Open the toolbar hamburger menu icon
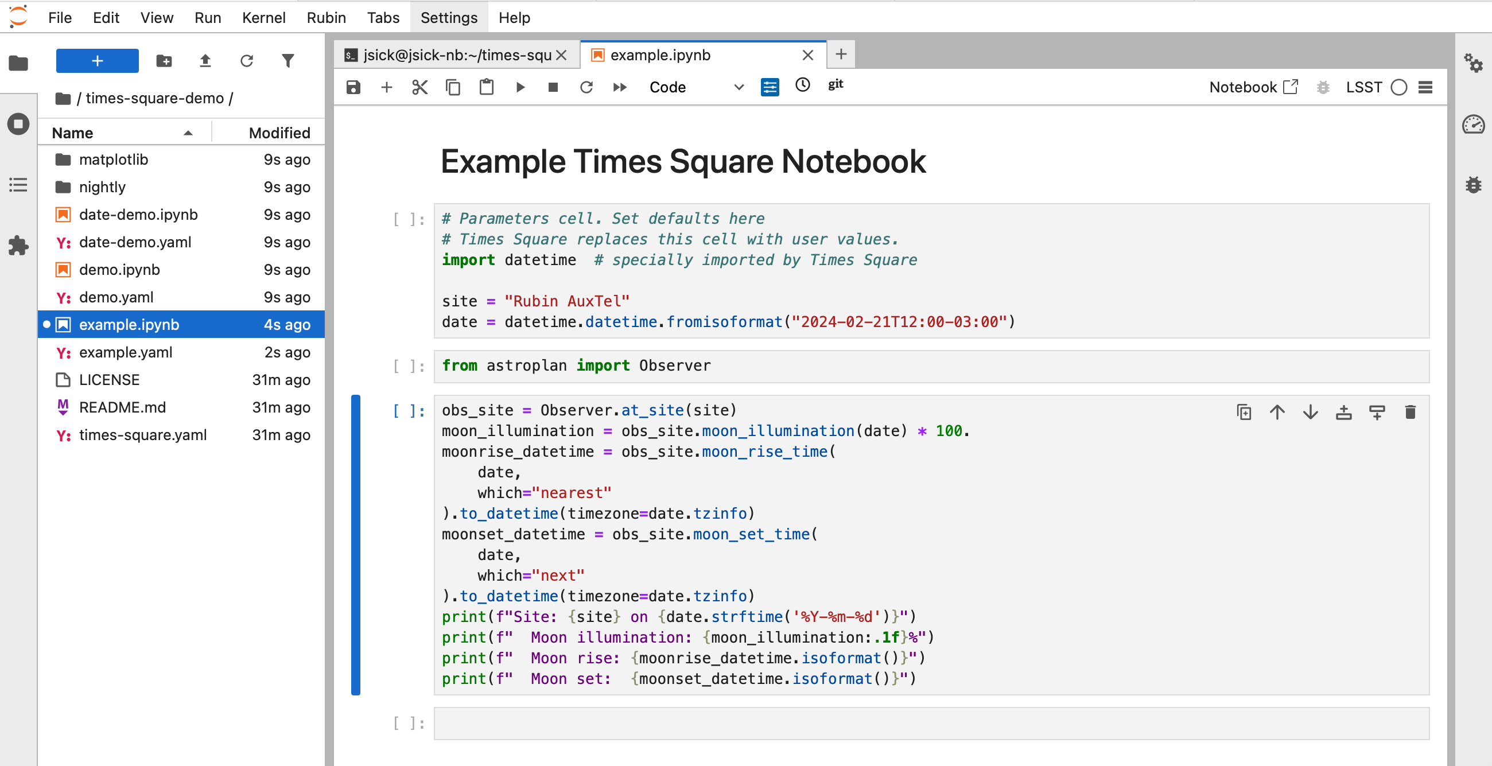 coord(1425,87)
